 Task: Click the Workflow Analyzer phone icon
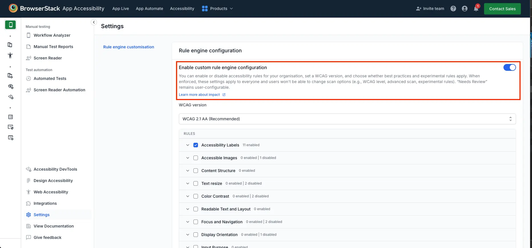click(29, 35)
